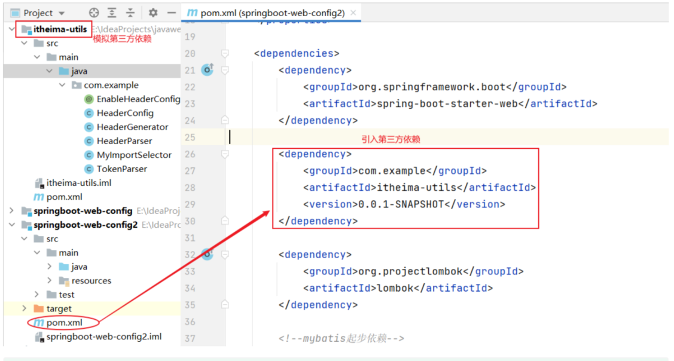Click the gutter dependency icon on line 32
This screenshot has height=361, width=674.
[208, 254]
